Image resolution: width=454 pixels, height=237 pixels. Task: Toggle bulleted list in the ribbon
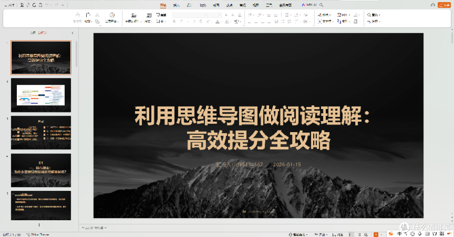point(251,15)
